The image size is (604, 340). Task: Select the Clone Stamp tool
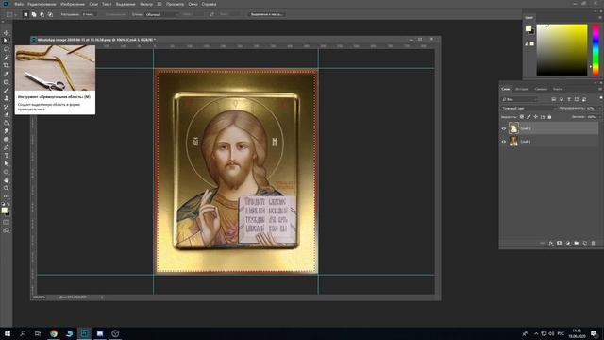tap(7, 98)
